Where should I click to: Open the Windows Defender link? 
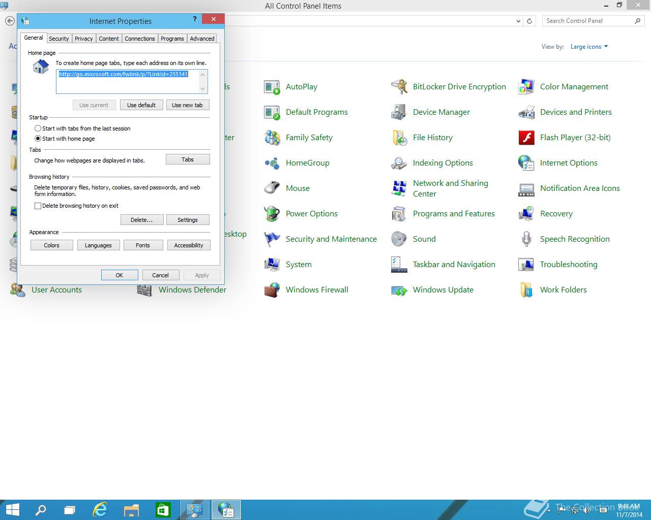click(192, 290)
